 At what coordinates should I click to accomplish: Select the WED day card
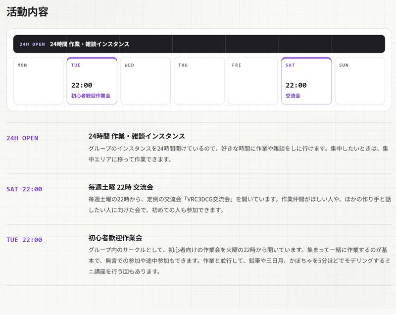coord(146,81)
